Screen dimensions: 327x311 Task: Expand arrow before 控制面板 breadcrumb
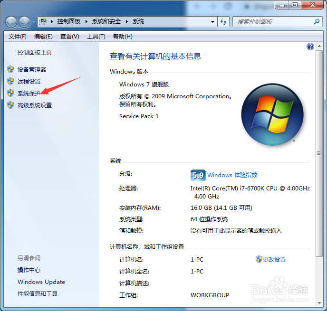coord(52,21)
